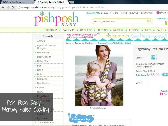This screenshot has height=126, width=168.
Task: Select Alphabet Garden Designs brand
Action: coord(46,47)
